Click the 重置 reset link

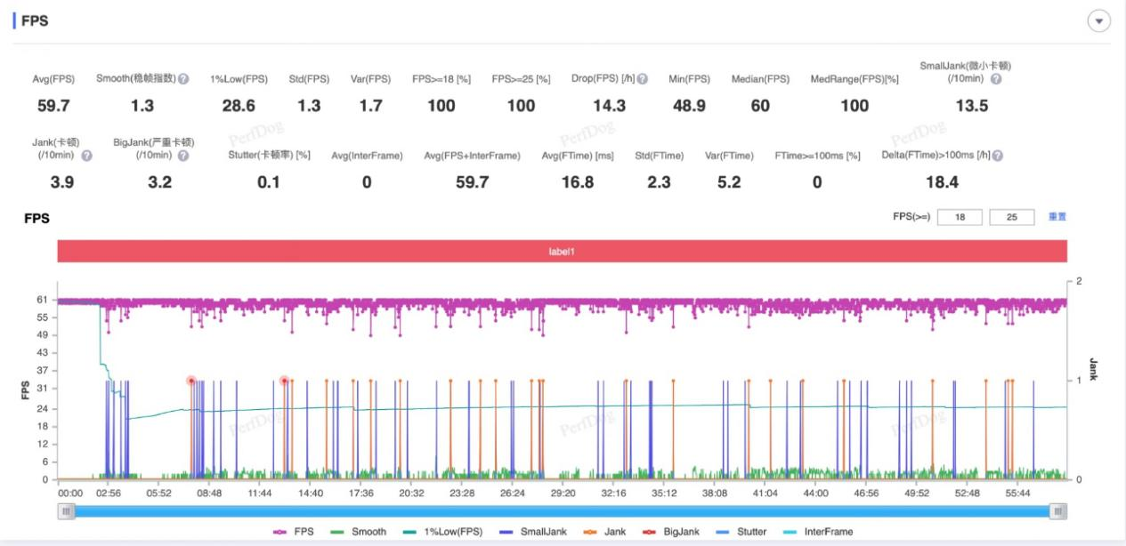pyautogui.click(x=1057, y=217)
